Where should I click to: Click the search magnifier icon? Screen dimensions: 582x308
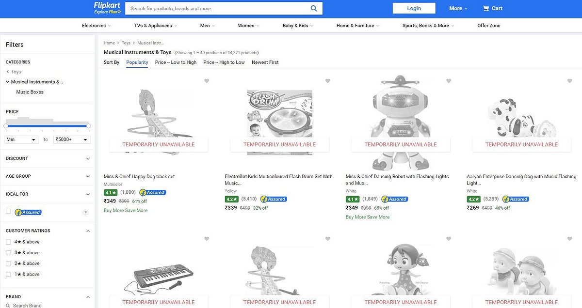[x=314, y=8]
